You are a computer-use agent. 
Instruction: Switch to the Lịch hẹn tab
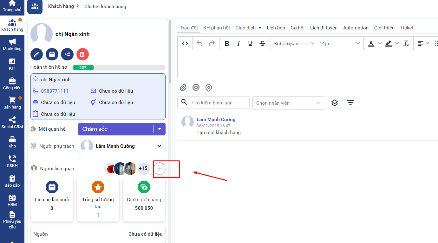click(x=276, y=28)
